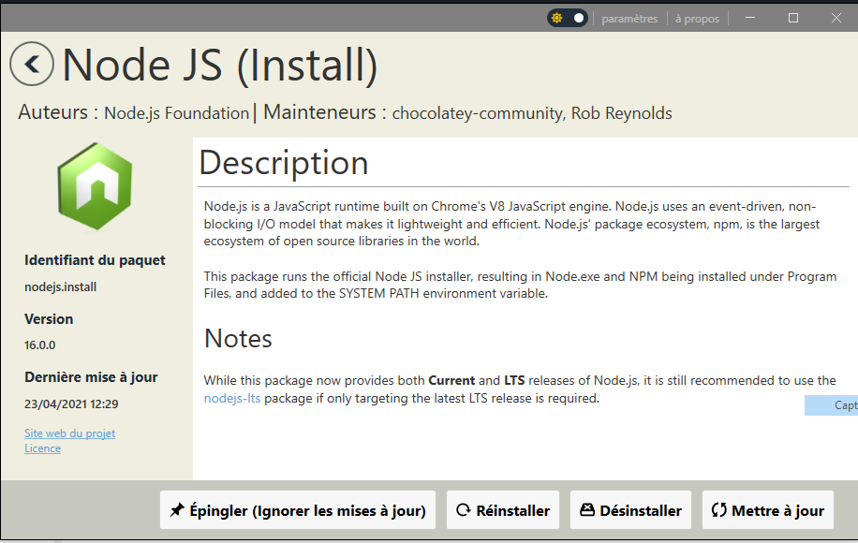Click the blue Capture notification on the right
The image size is (858, 543).
pyautogui.click(x=832, y=404)
